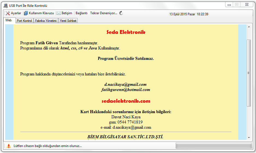Open the Fabrika Yönetimi tab
This screenshot has width=256, height=153.
pos(46,21)
